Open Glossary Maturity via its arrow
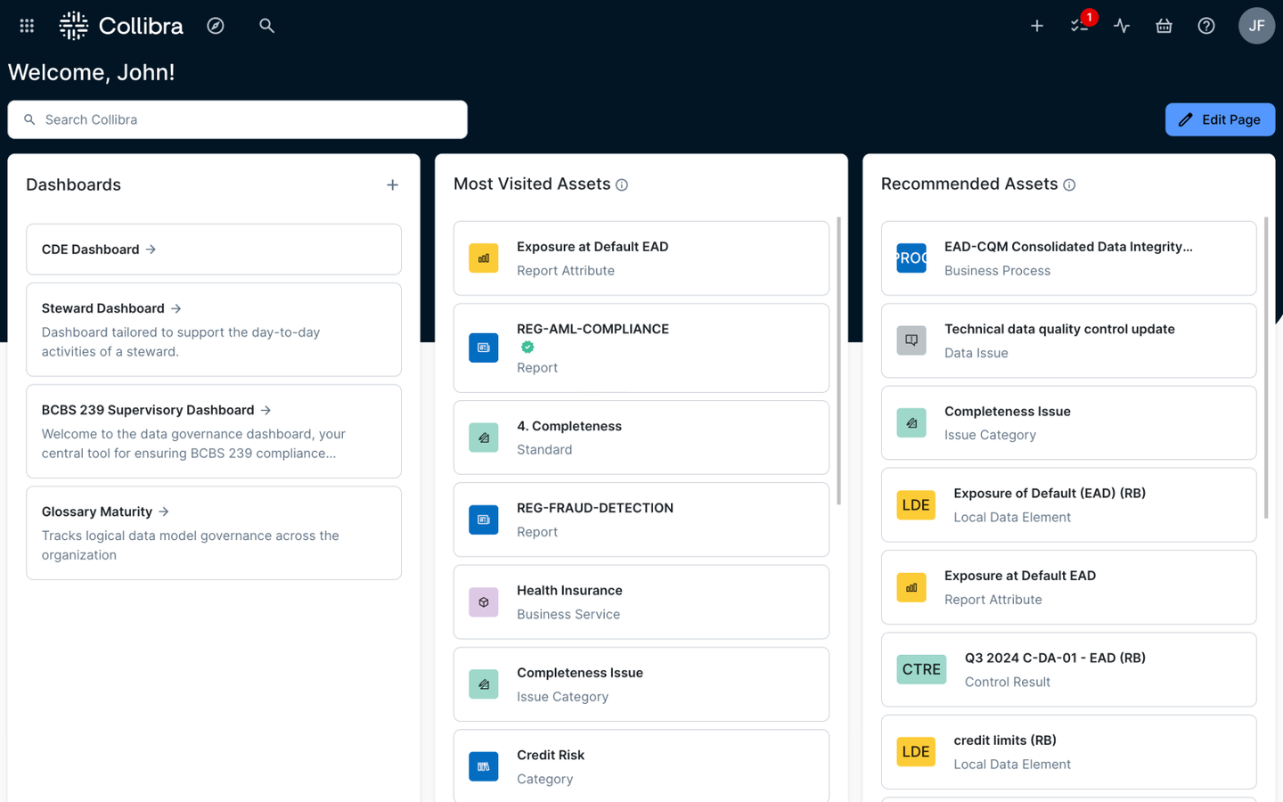This screenshot has height=802, width=1283. pos(163,511)
